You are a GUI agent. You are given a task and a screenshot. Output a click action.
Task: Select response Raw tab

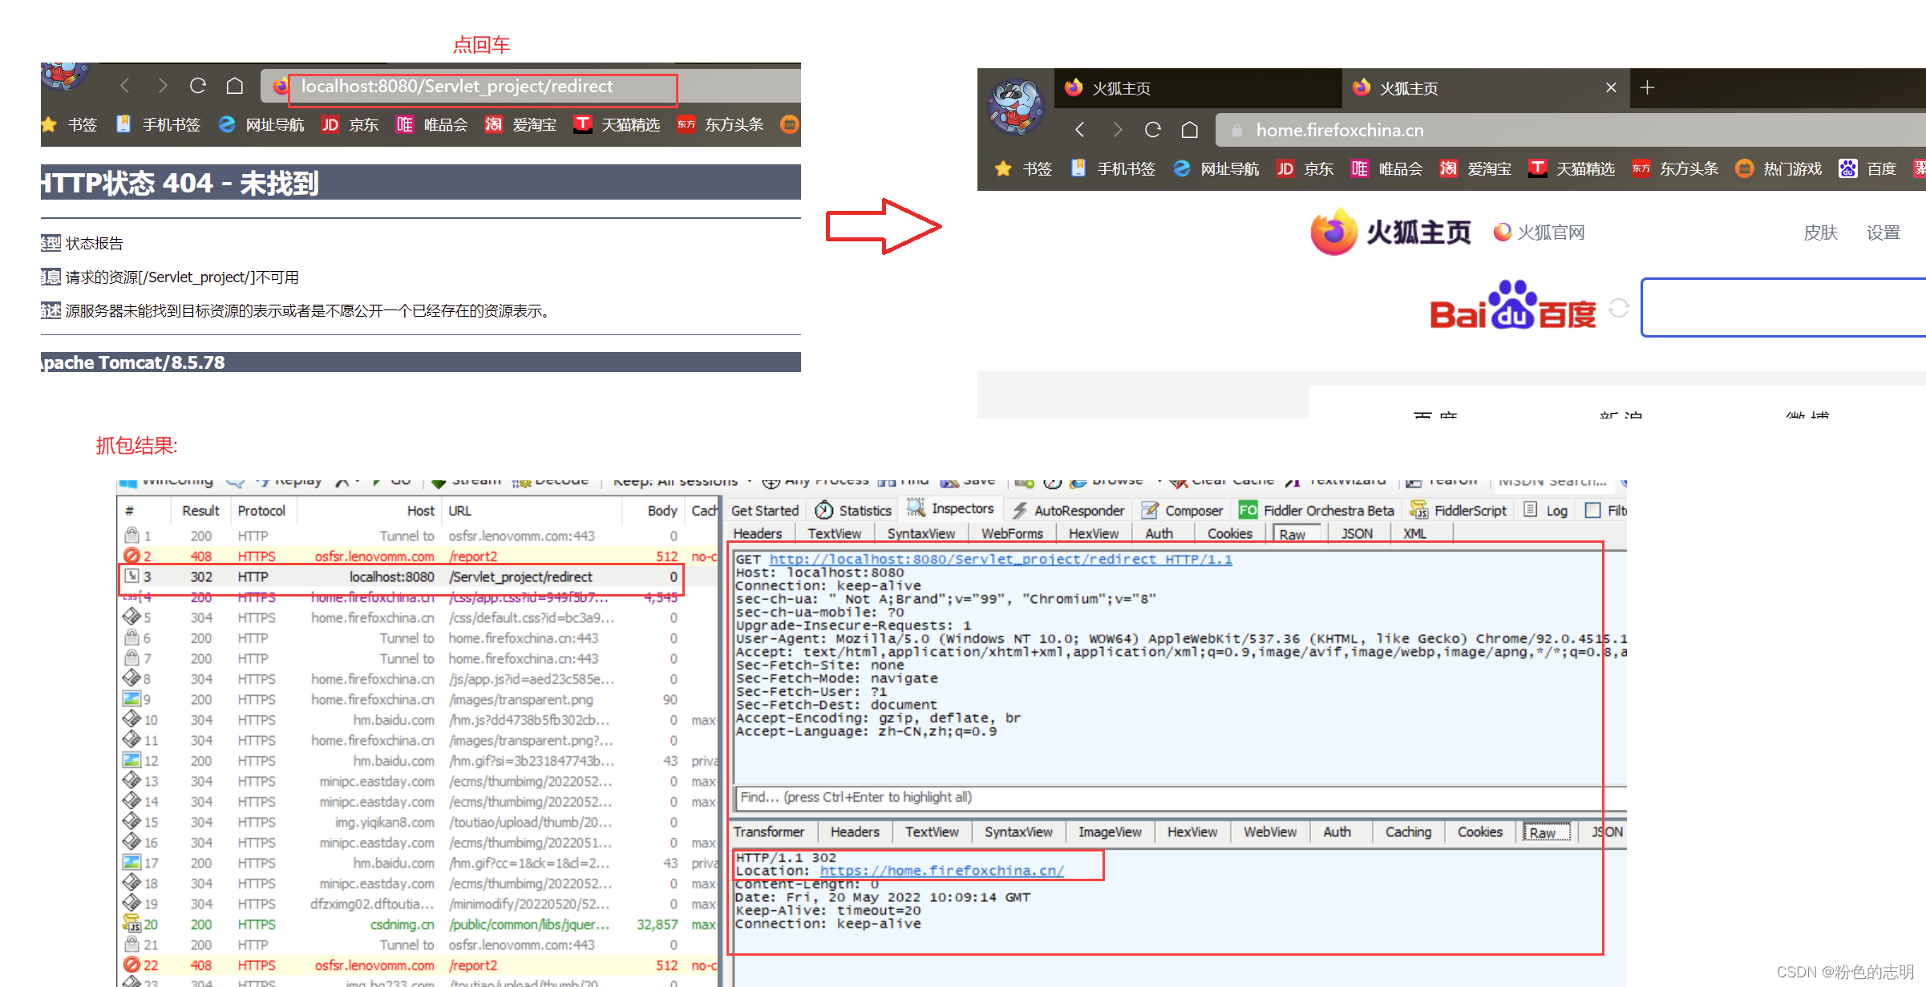(1546, 832)
